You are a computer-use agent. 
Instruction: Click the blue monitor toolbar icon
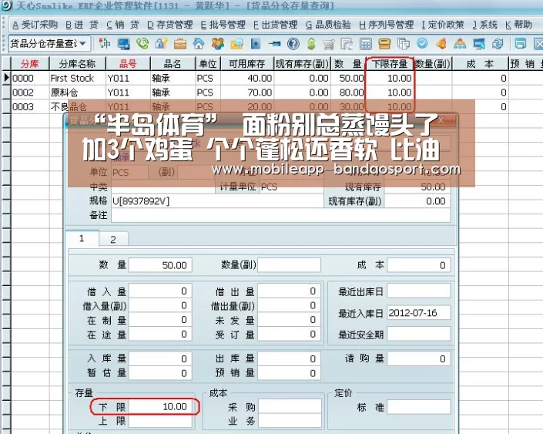(x=124, y=44)
